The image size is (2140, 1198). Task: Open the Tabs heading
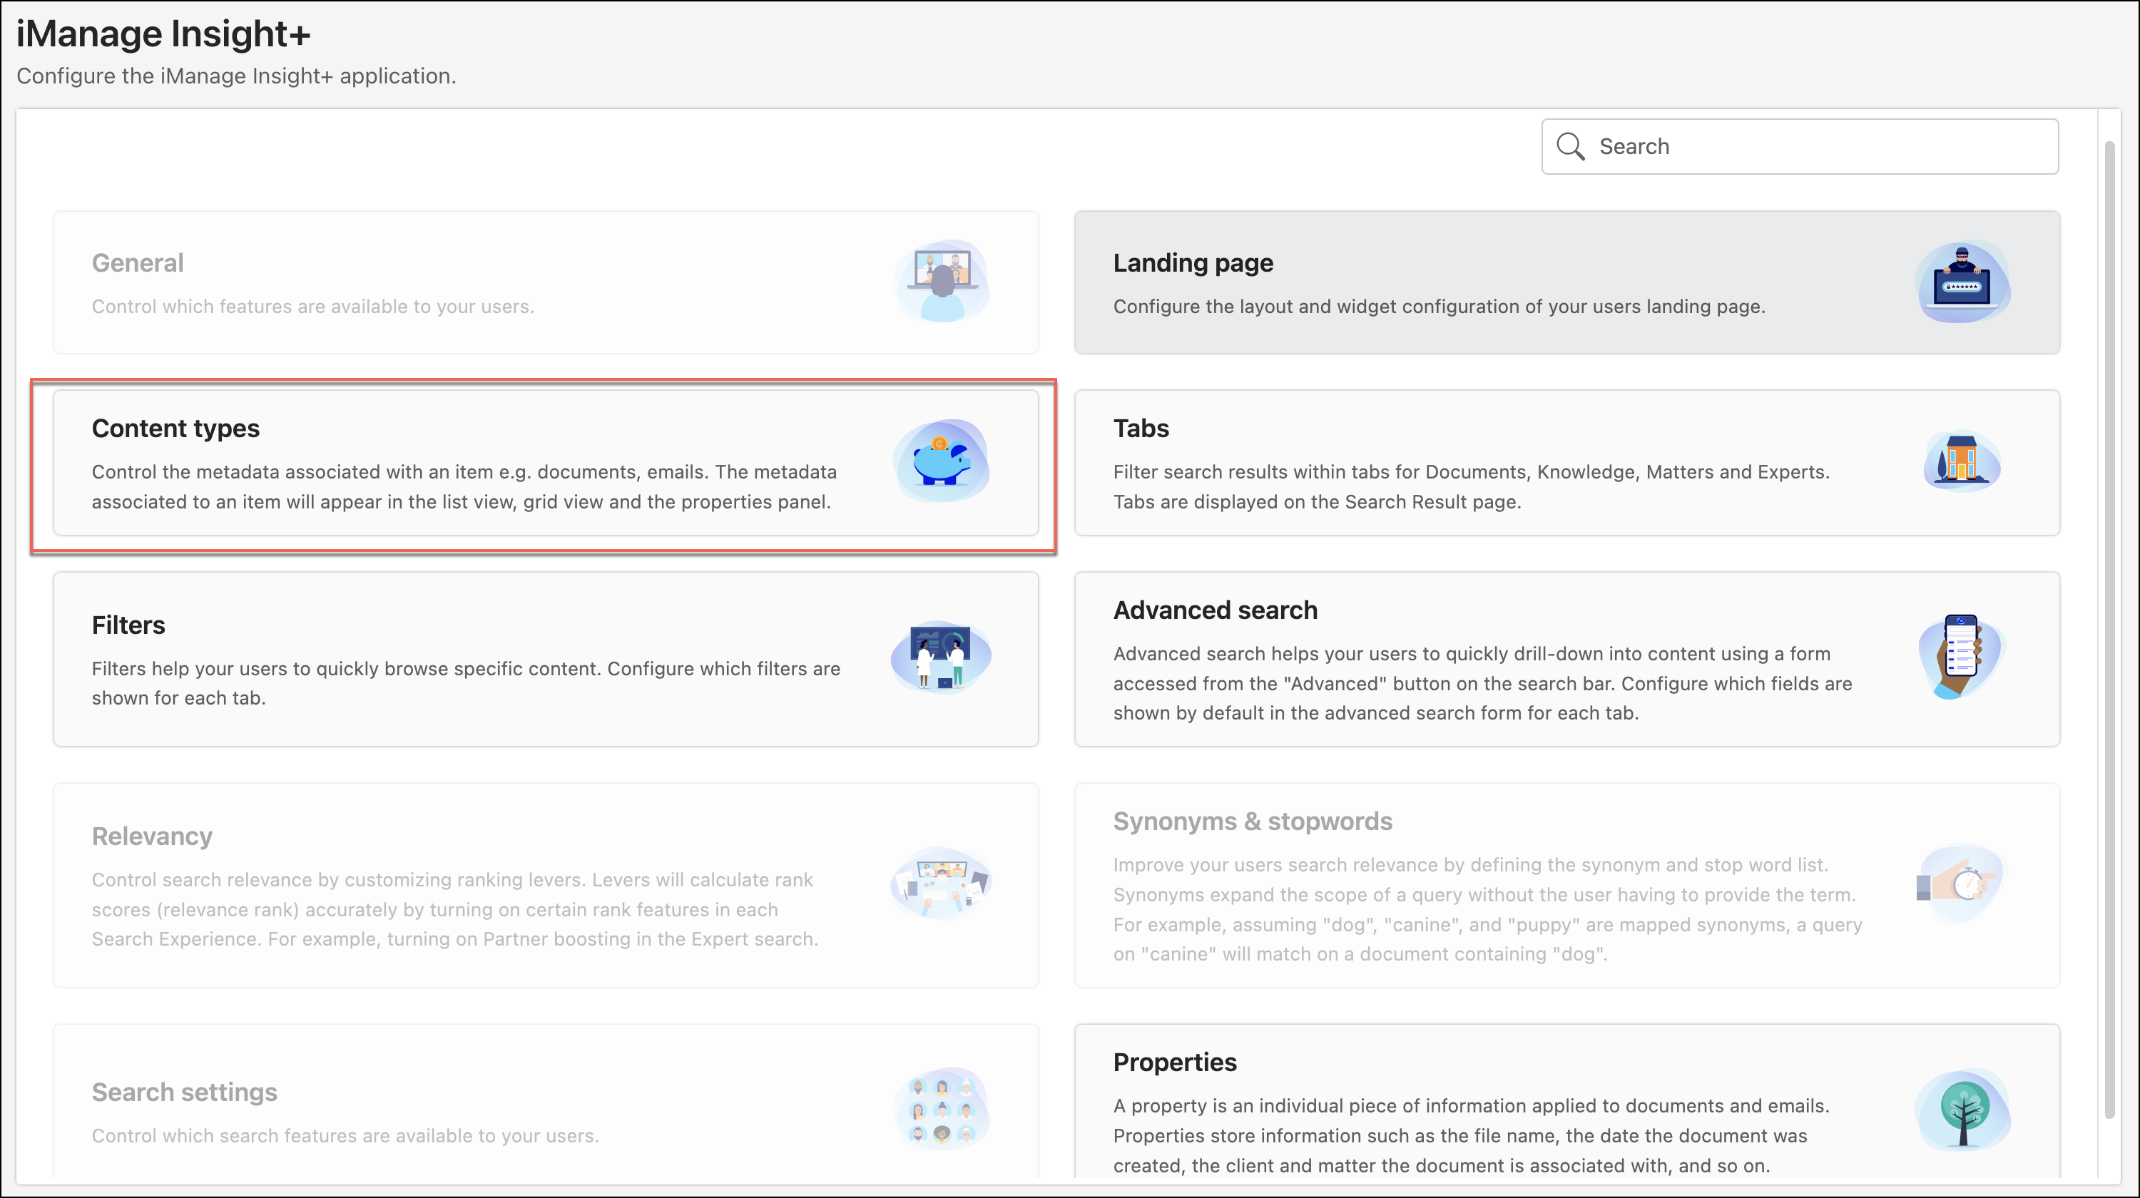[1141, 429]
